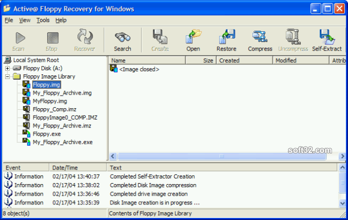Image resolution: width=348 pixels, height=220 pixels.
Task: Click the Open image toolbar icon
Action: tap(193, 36)
